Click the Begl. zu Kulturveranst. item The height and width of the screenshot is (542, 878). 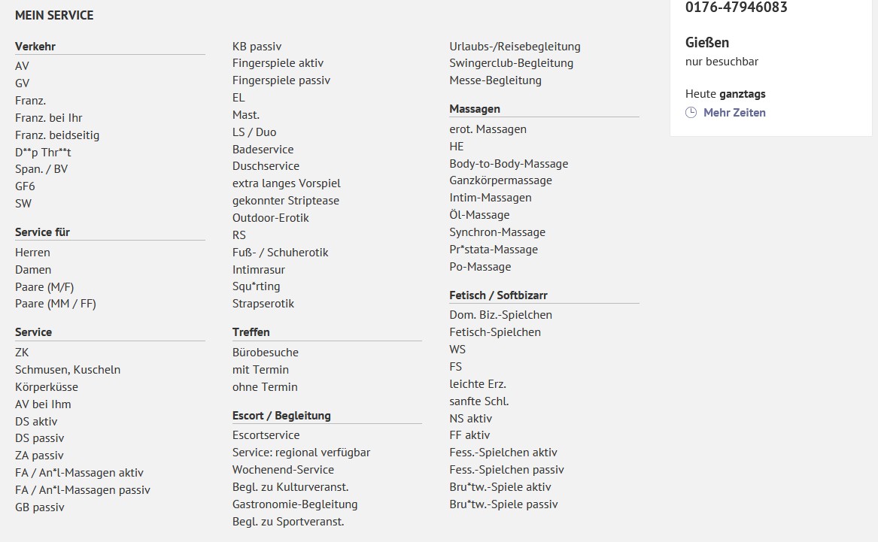pos(290,487)
